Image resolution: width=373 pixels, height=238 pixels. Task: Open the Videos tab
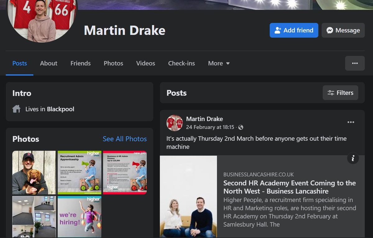(145, 63)
